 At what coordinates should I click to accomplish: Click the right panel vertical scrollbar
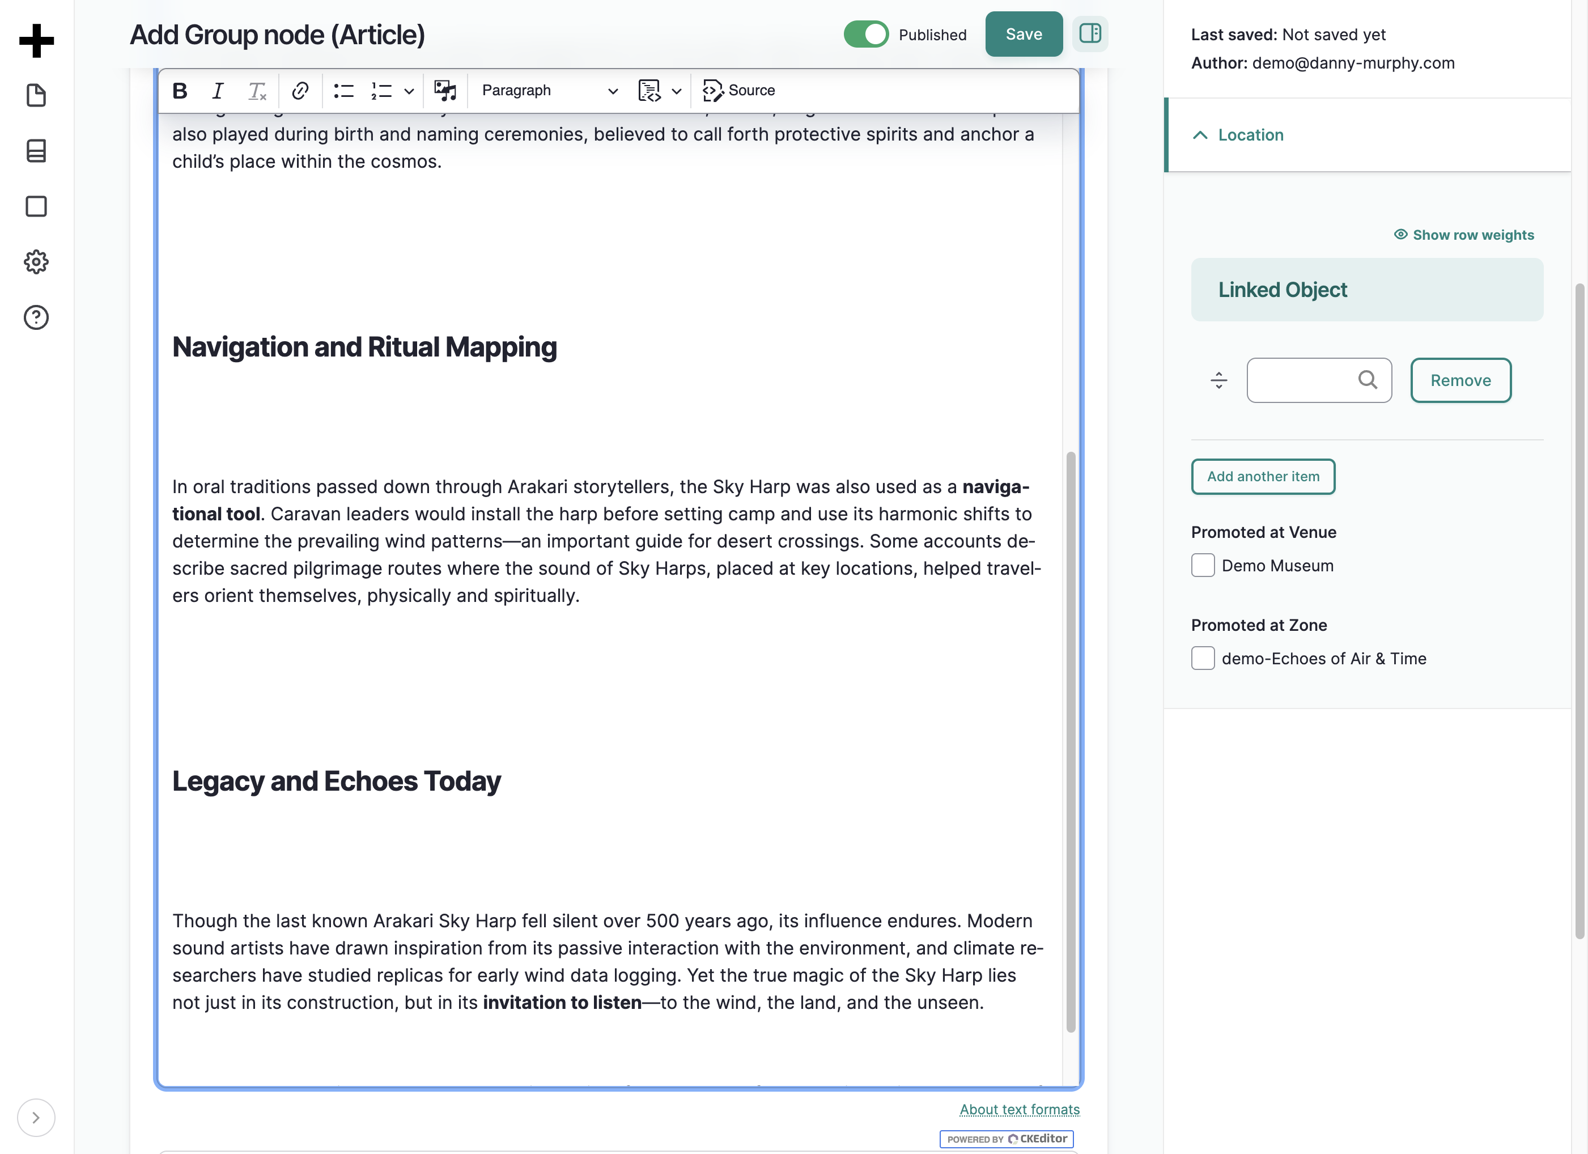pos(1579,610)
